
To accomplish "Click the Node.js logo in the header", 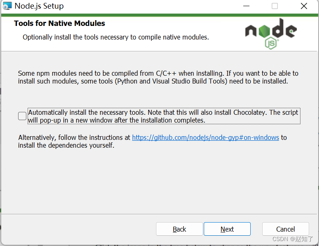I will pos(270,30).
